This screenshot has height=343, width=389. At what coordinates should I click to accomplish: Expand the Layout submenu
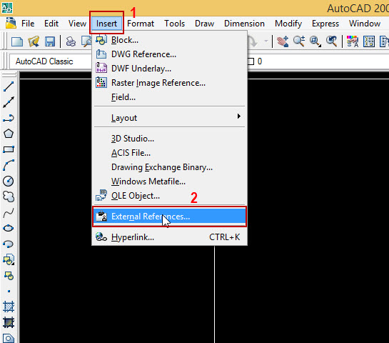(x=169, y=118)
